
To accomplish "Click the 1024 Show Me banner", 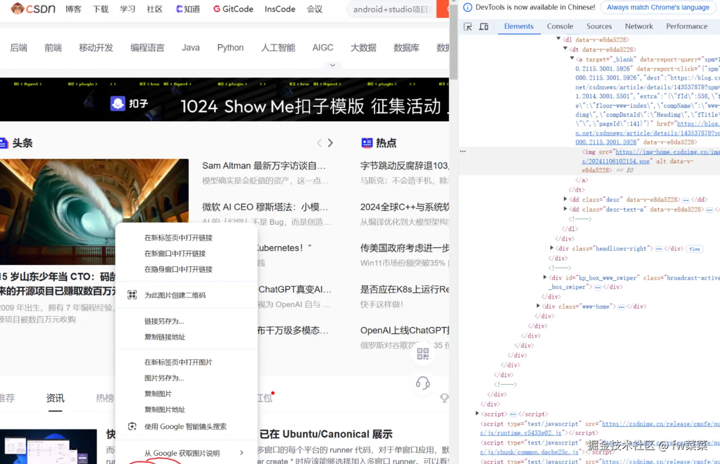I will coord(224,99).
